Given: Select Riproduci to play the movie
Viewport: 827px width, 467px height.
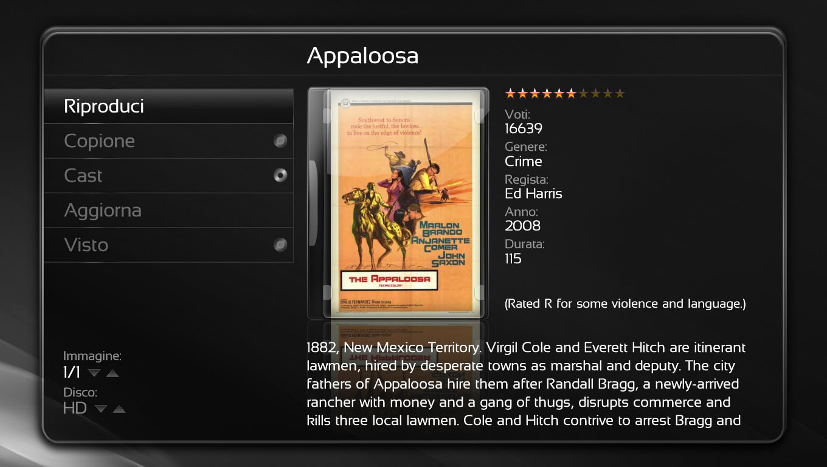Looking at the screenshot, I should (x=104, y=106).
